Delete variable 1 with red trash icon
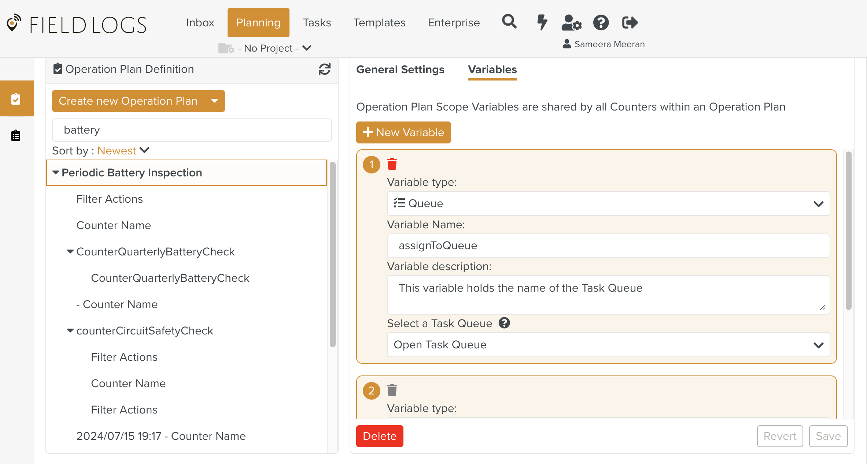This screenshot has height=464, width=867. point(392,164)
